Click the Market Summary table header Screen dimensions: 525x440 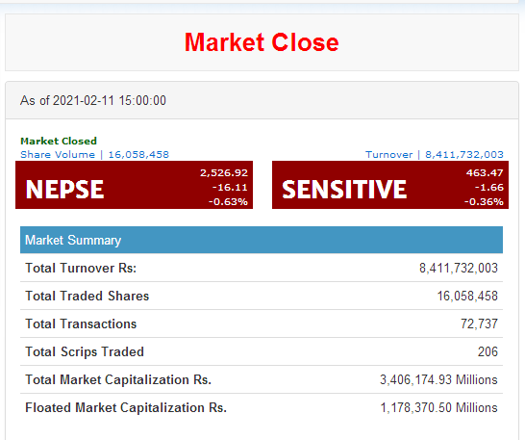(262, 240)
